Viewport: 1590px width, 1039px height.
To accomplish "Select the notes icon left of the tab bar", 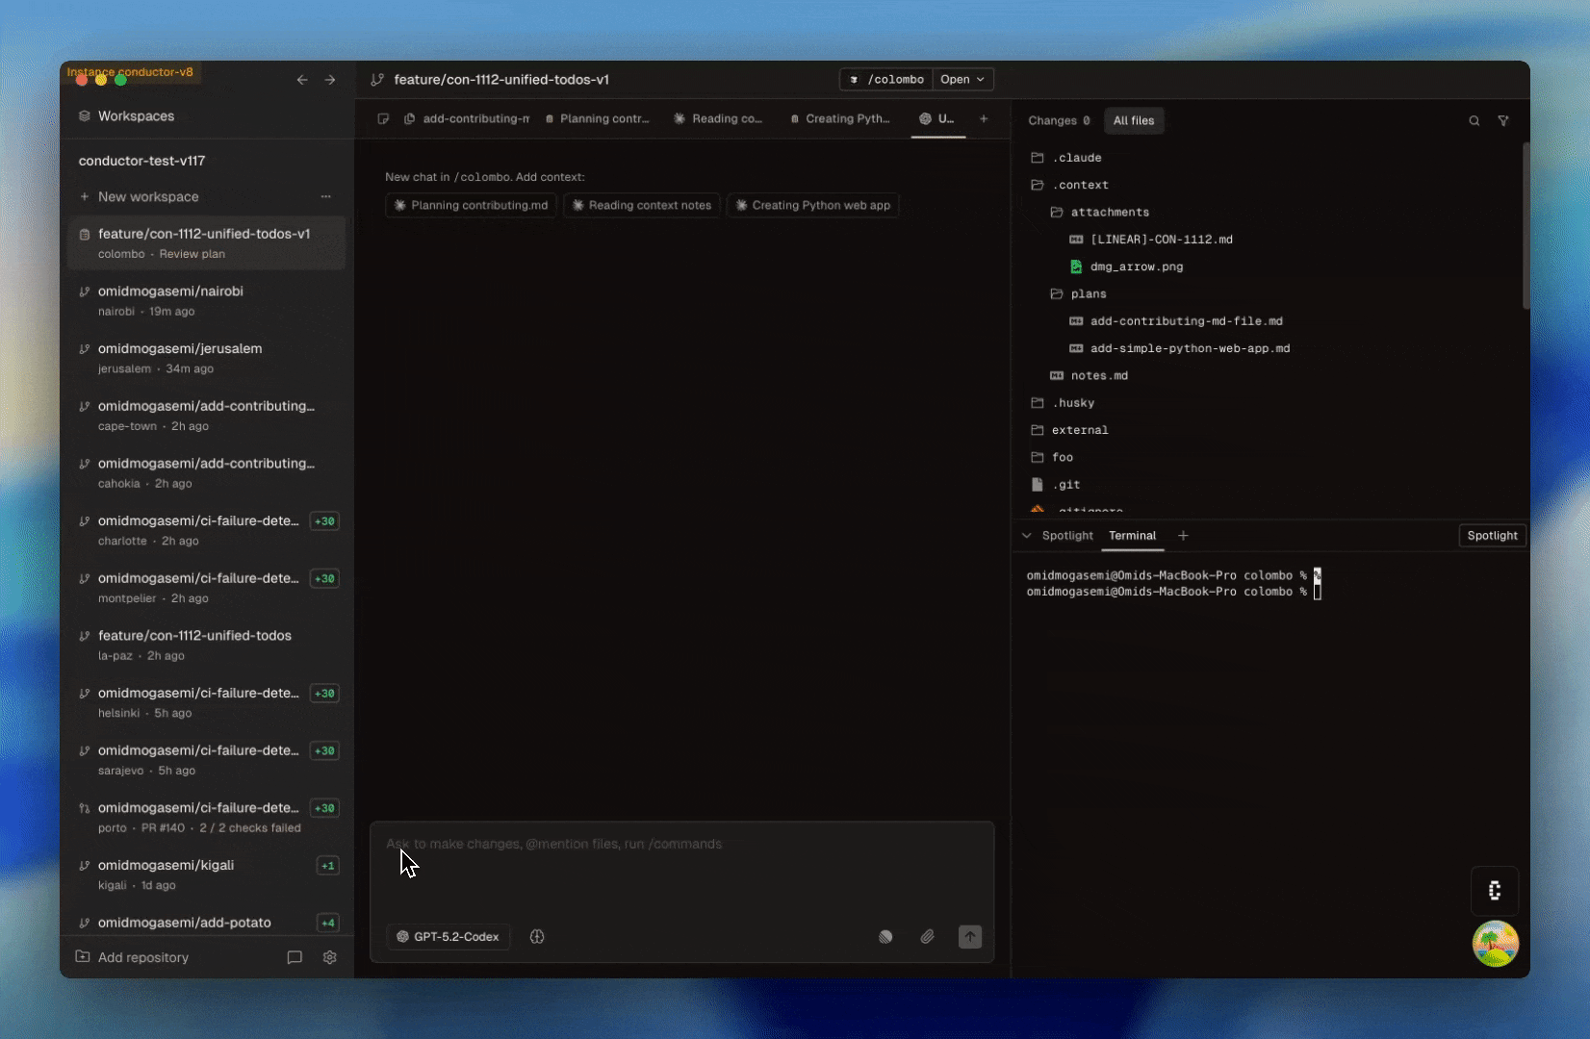I will click(x=384, y=118).
